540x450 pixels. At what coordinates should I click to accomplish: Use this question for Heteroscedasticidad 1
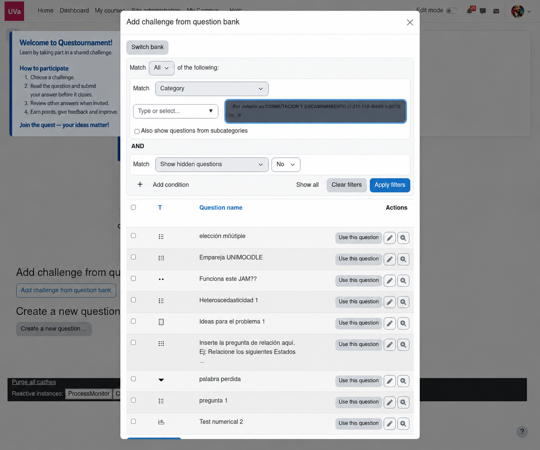[x=358, y=302]
